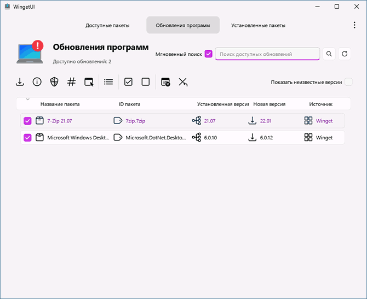Click the hash skip-check icon
This screenshot has width=367, height=299.
pyautogui.click(x=71, y=82)
